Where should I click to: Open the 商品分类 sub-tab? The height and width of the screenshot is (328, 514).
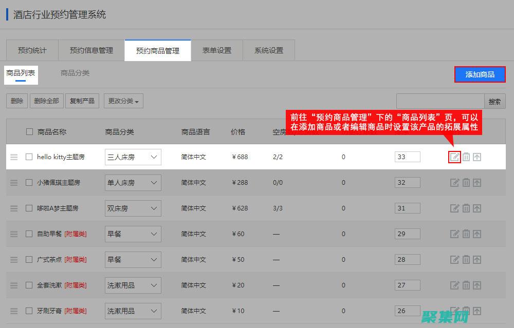coord(75,73)
